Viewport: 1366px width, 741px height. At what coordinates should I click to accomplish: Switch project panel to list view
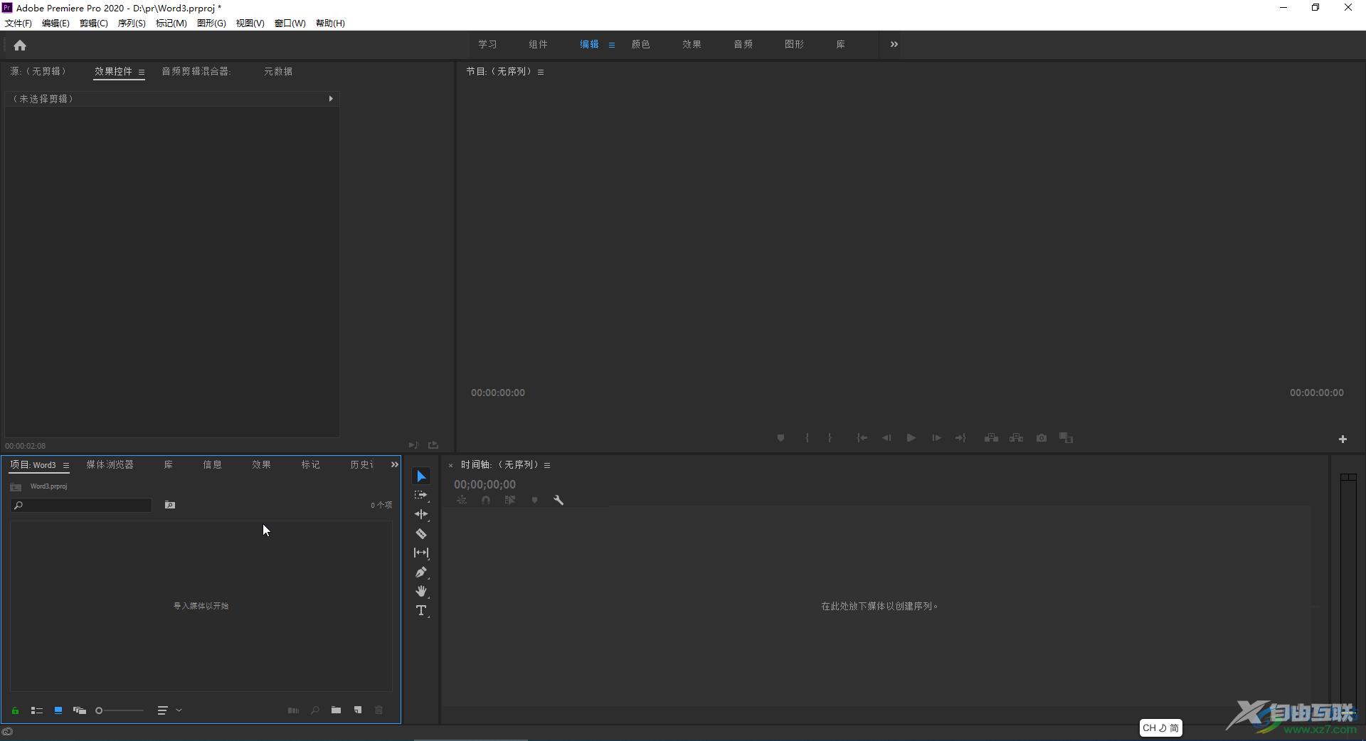[x=37, y=710]
